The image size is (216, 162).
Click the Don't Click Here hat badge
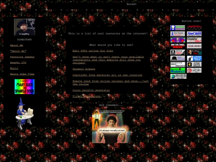[178, 58]
